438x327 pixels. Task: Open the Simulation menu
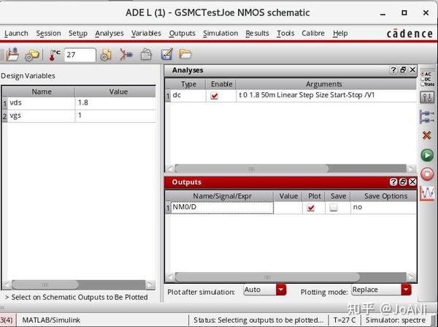[x=220, y=34]
